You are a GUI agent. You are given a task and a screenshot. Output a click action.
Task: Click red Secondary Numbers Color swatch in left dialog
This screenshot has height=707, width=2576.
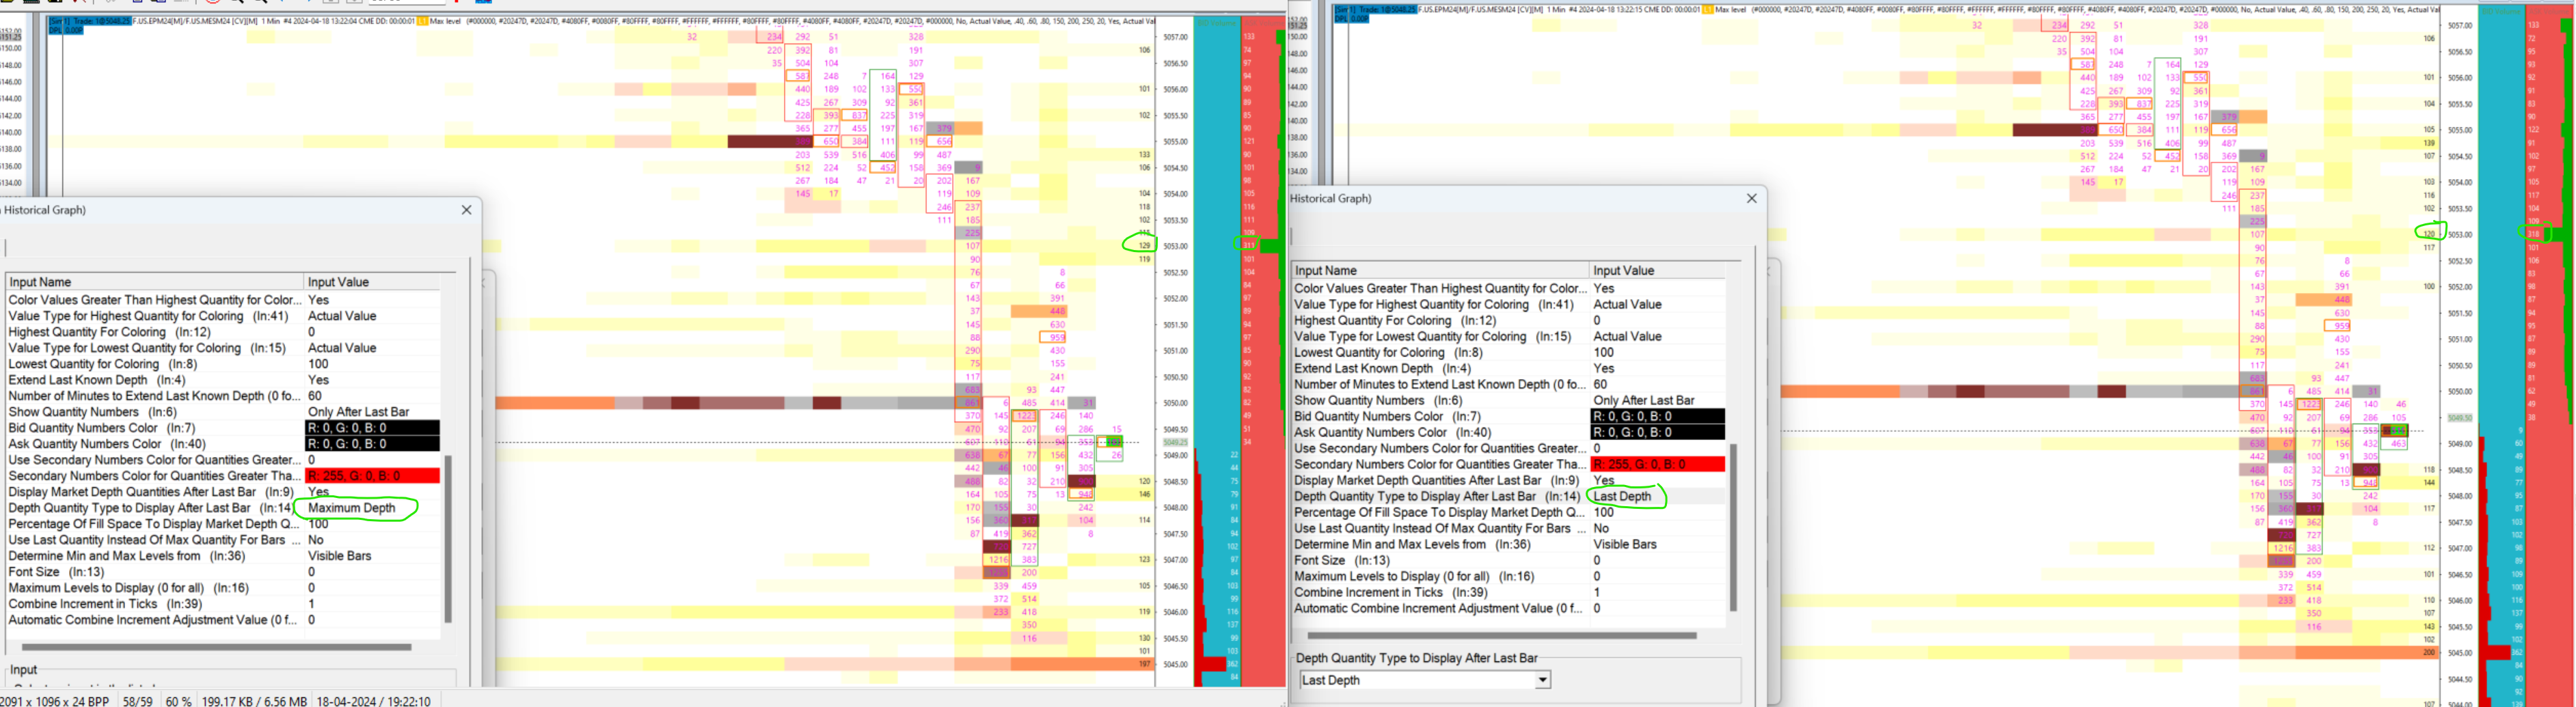click(372, 476)
